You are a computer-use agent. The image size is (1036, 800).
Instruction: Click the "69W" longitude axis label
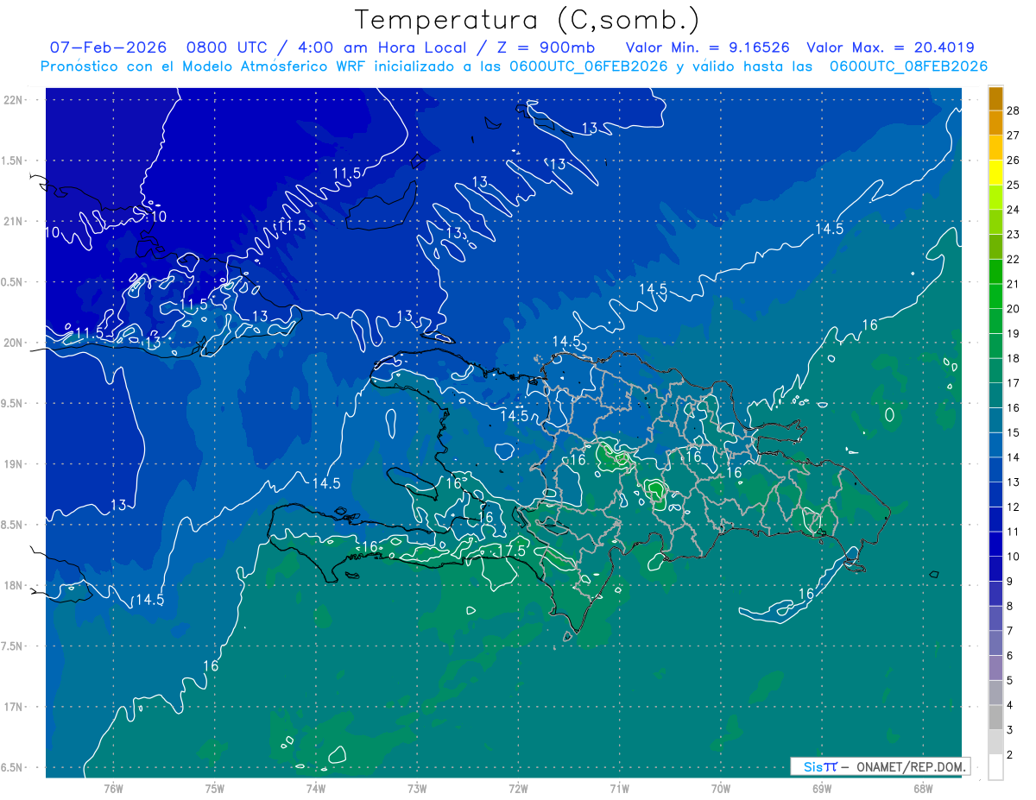pyautogui.click(x=821, y=789)
